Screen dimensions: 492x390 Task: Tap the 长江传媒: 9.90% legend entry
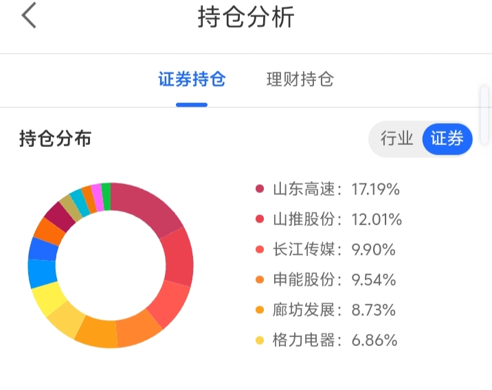(x=326, y=249)
